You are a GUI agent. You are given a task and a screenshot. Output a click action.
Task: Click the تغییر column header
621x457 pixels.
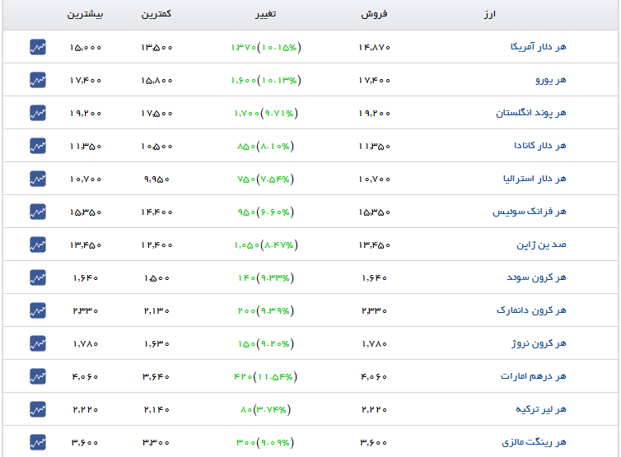click(x=266, y=14)
